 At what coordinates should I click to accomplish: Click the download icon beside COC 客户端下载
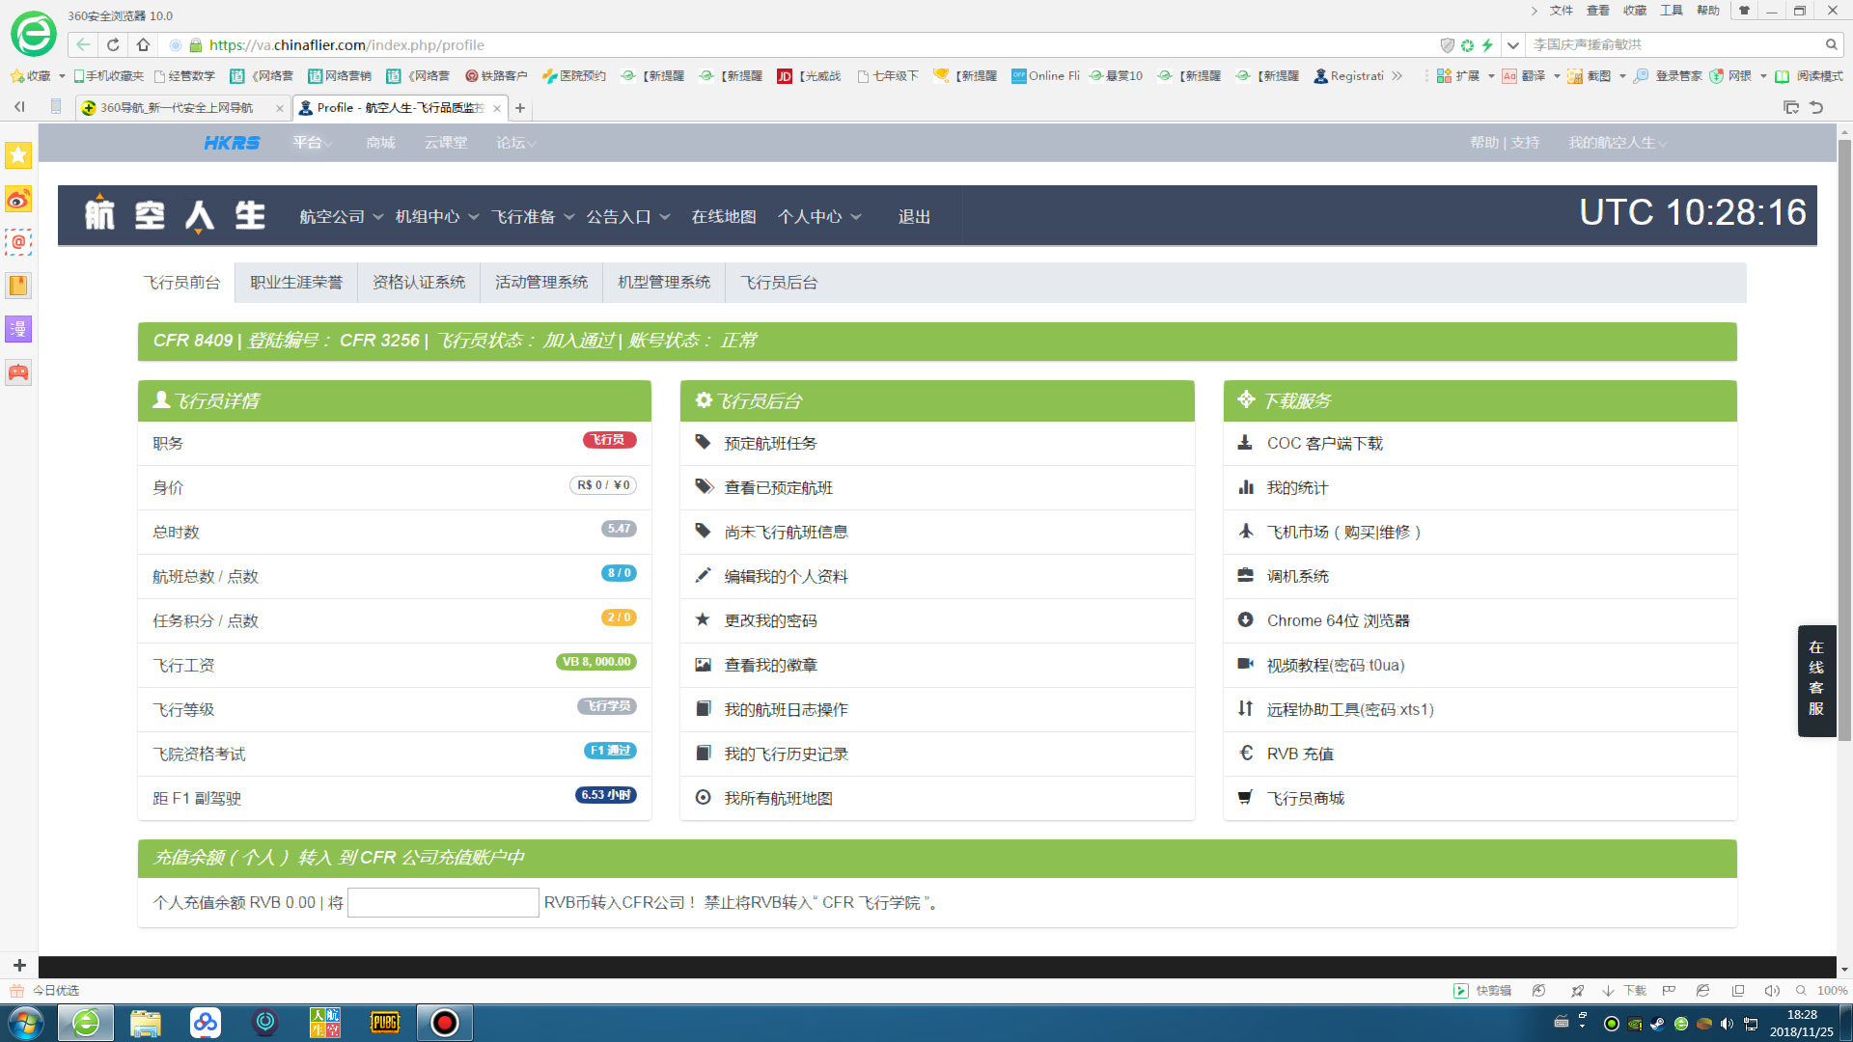1246,443
